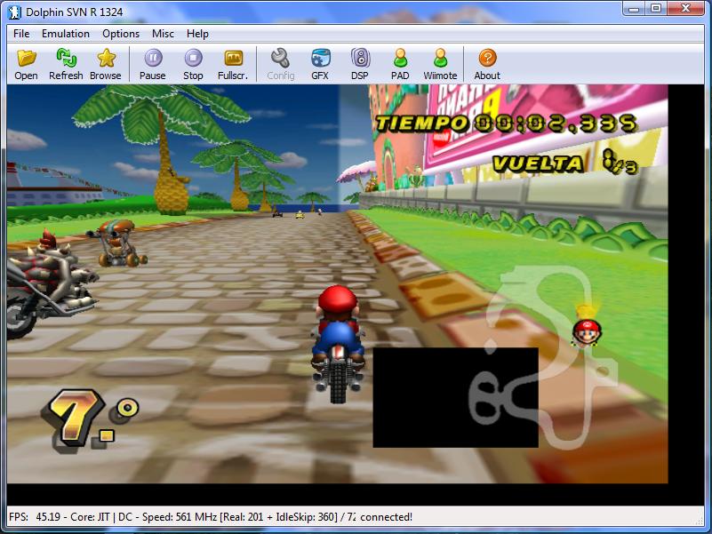Viewport: 712px width, 534px height.
Task: Open the Misc menu
Action: [163, 34]
